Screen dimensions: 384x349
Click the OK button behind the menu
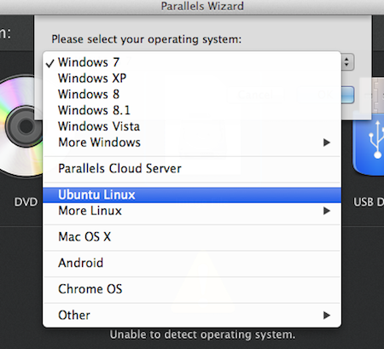pyautogui.click(x=325, y=95)
